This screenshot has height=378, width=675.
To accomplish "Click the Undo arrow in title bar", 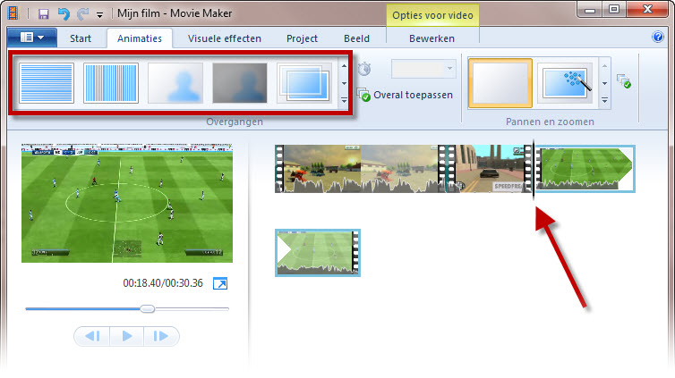I will pos(63,13).
